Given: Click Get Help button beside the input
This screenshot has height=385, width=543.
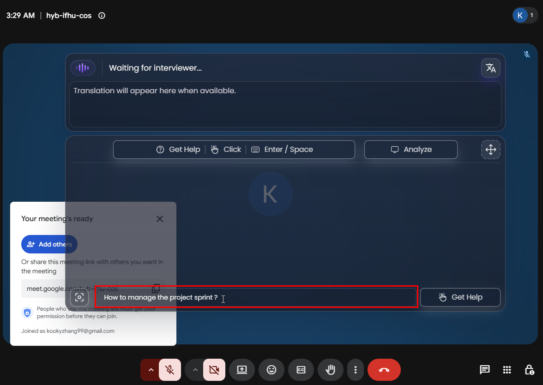Looking at the screenshot, I should [x=460, y=297].
